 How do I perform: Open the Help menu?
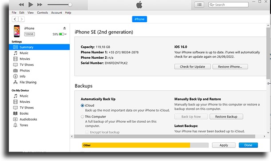tap(68, 12)
